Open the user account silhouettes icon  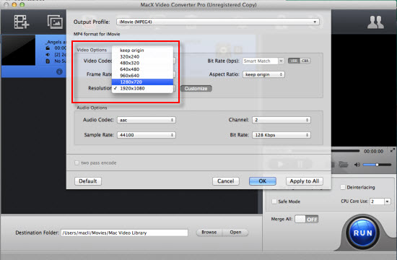375,22
